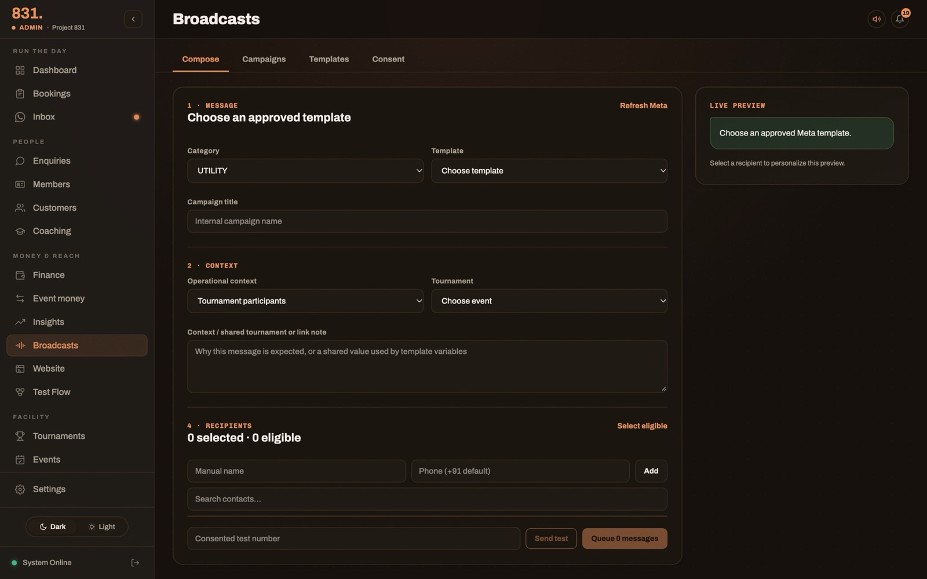The image size is (927, 579).
Task: Open the Coaching graduation cap icon
Action: coord(20,231)
